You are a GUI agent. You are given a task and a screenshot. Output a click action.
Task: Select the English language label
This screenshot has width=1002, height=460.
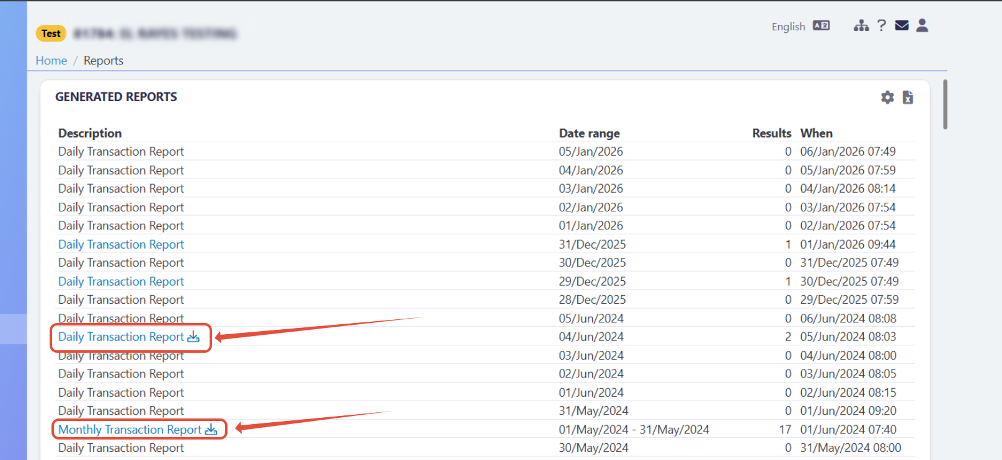pyautogui.click(x=788, y=27)
